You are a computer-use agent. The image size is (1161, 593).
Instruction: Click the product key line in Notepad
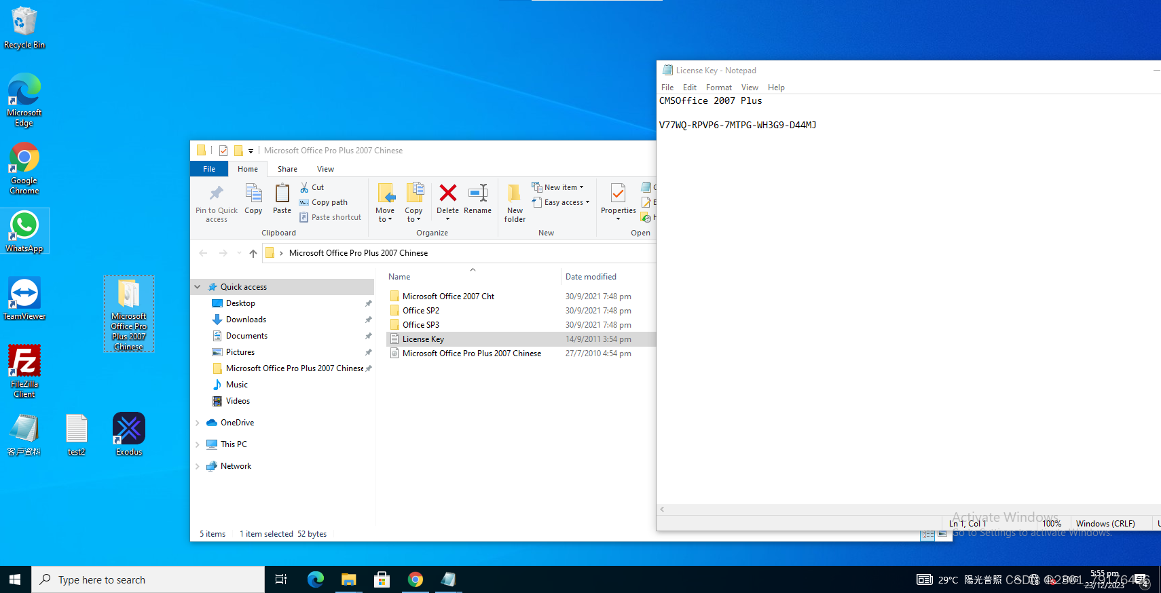(737, 125)
